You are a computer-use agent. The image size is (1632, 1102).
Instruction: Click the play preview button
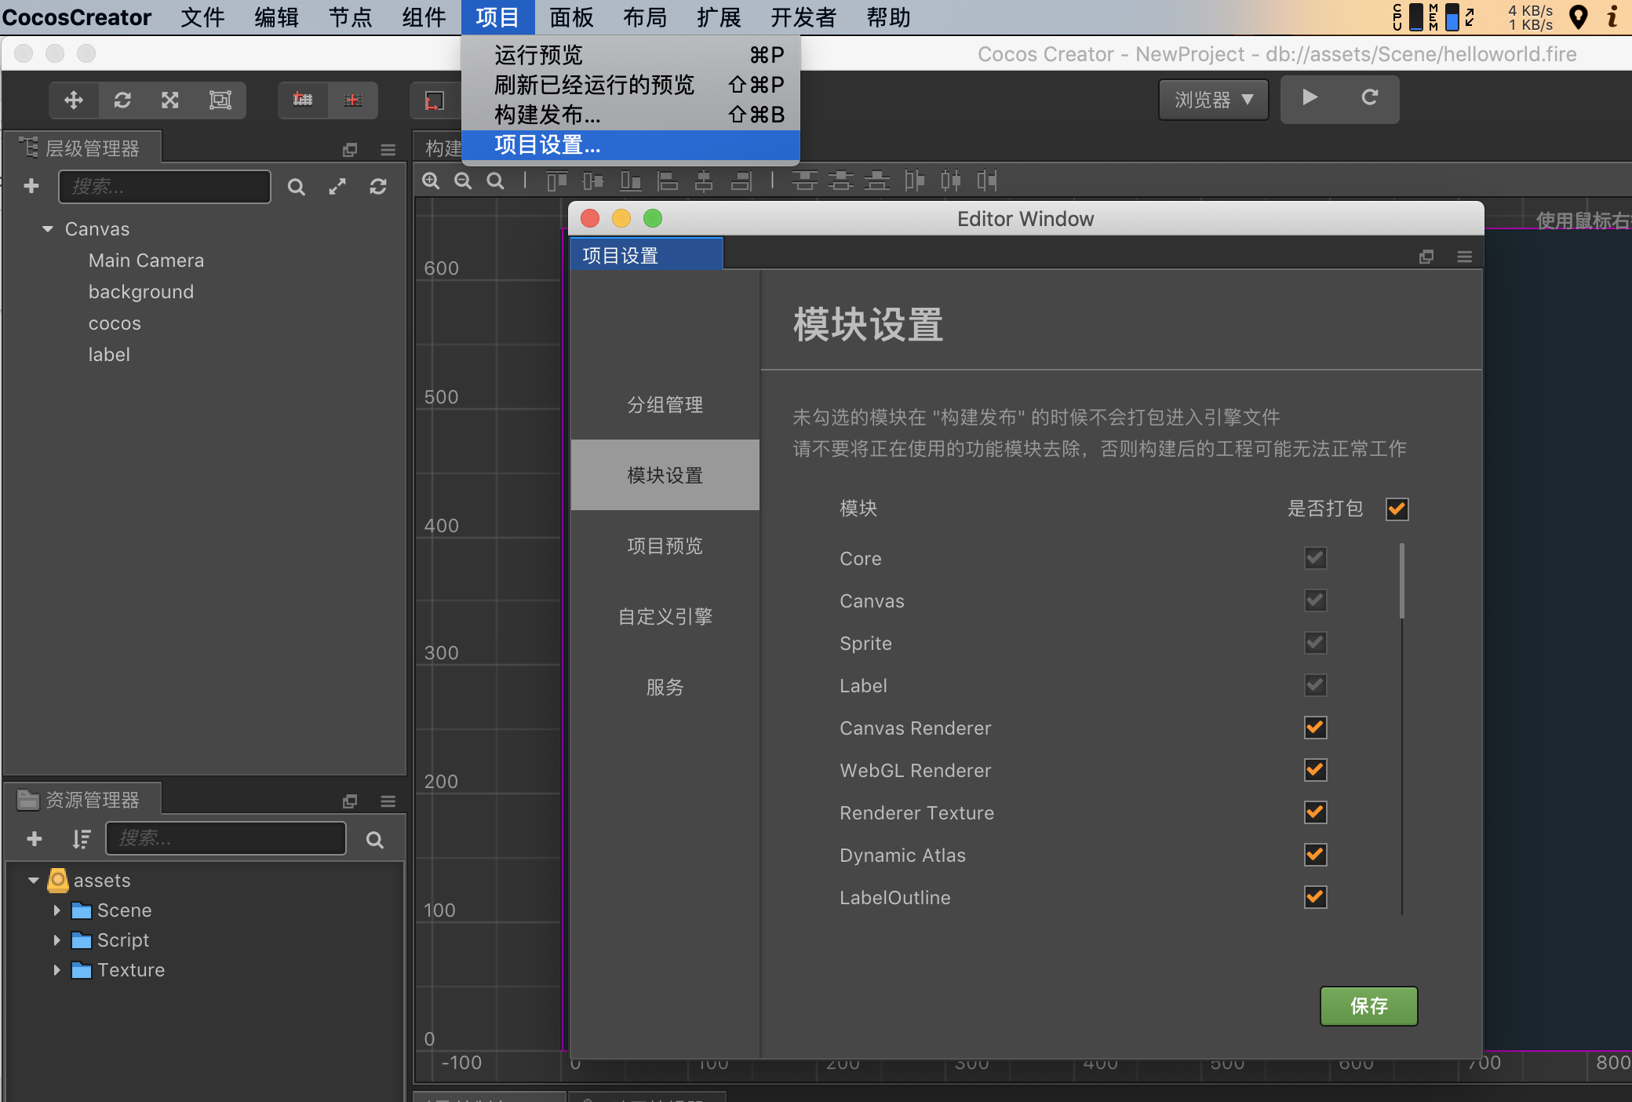[1310, 97]
